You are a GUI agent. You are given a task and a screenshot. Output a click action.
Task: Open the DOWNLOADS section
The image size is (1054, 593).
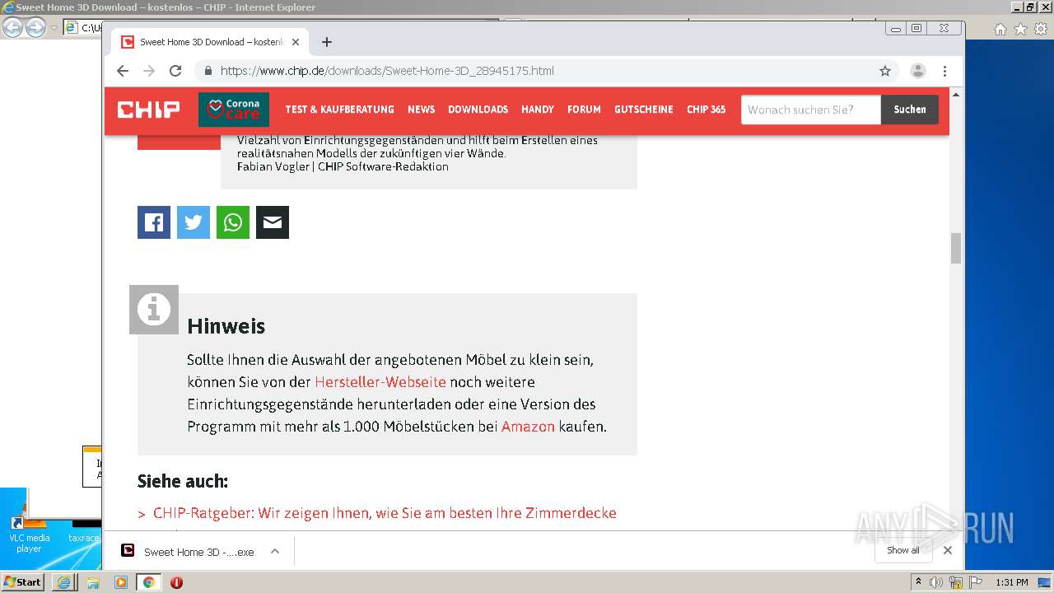pyautogui.click(x=478, y=110)
